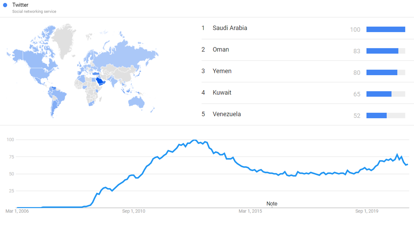Select the Twitter topic title
The height and width of the screenshot is (228, 414).
click(x=20, y=5)
